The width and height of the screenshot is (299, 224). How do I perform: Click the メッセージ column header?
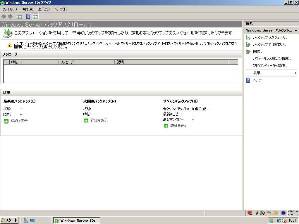(87, 62)
